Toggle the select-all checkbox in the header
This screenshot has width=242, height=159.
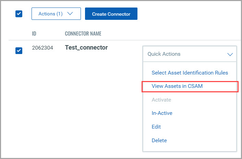pyautogui.click(x=19, y=14)
